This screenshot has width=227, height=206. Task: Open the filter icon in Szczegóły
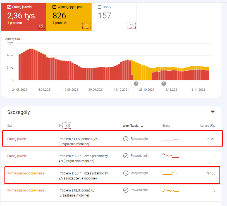(x=213, y=112)
